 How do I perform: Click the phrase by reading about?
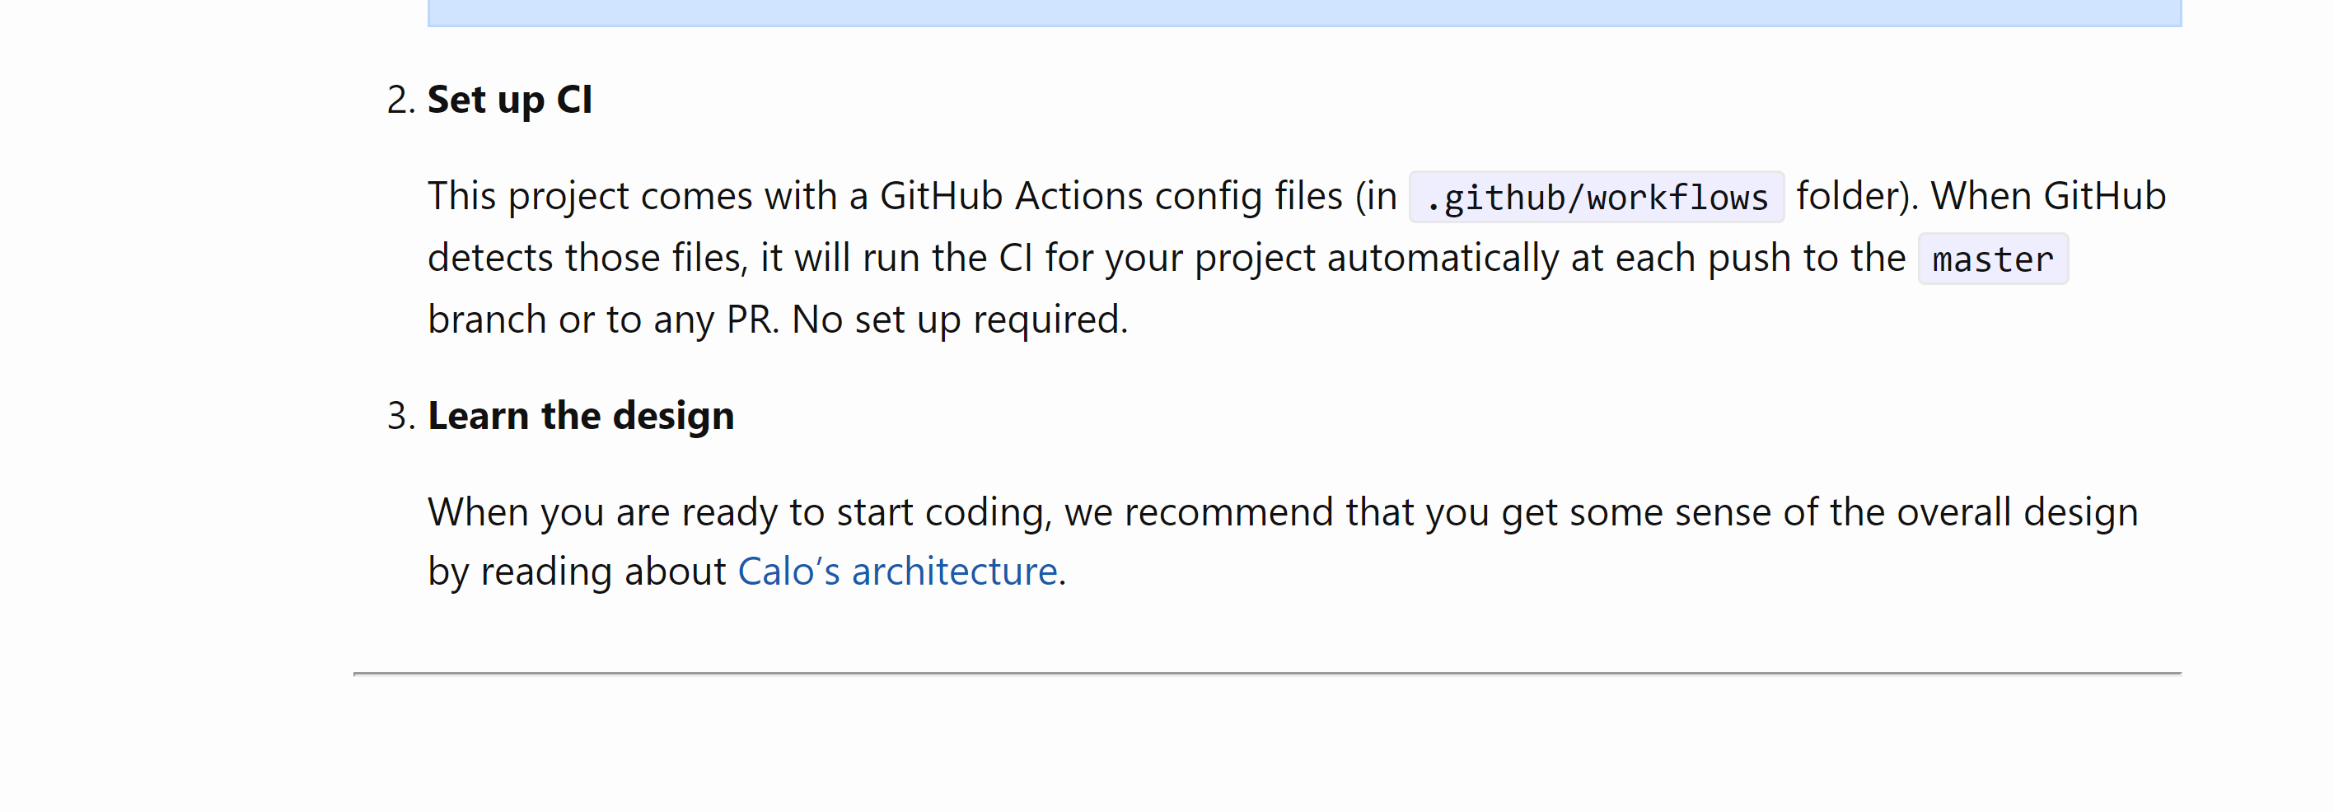[x=576, y=572]
